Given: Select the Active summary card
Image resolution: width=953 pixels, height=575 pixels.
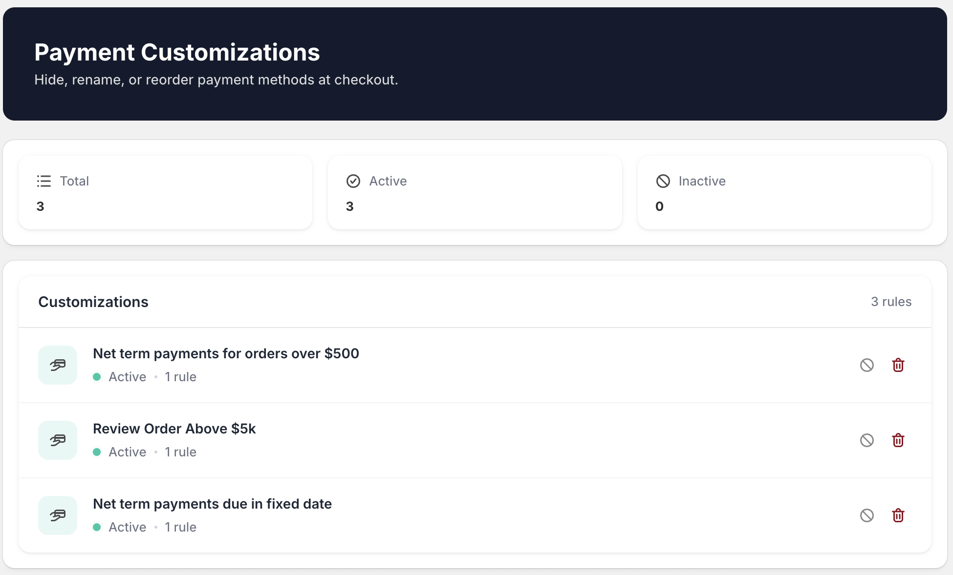Looking at the screenshot, I should [475, 192].
